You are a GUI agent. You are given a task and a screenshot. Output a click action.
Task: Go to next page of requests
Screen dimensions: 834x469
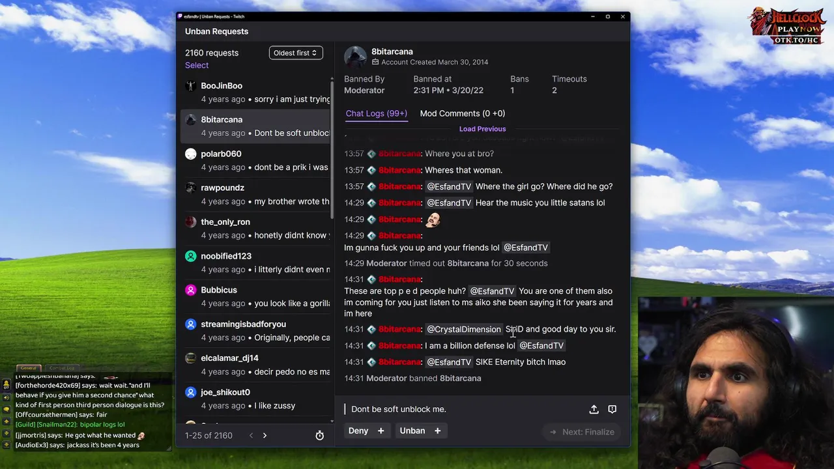click(x=265, y=435)
